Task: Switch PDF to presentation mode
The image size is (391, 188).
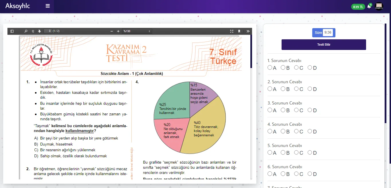Action: pyautogui.click(x=232, y=31)
